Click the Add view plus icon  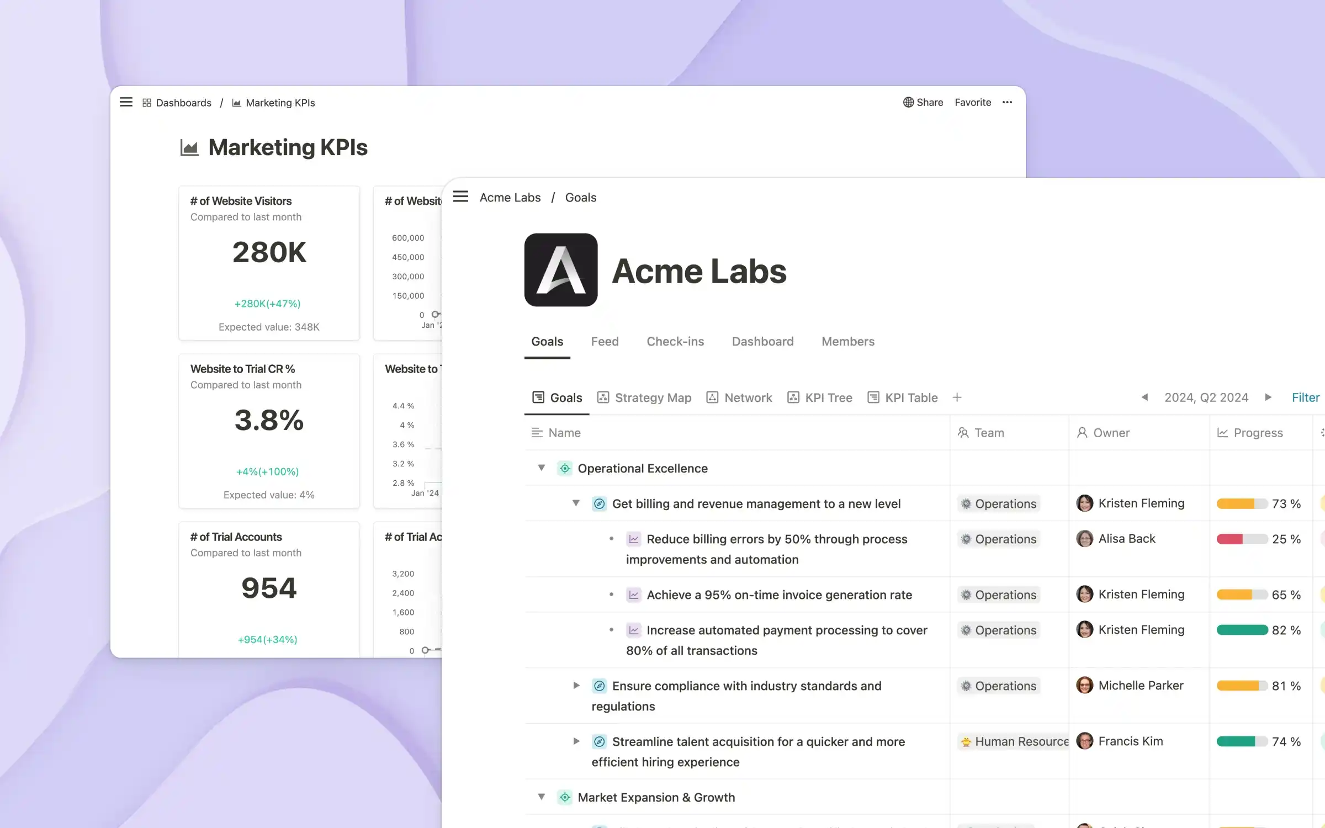(957, 397)
